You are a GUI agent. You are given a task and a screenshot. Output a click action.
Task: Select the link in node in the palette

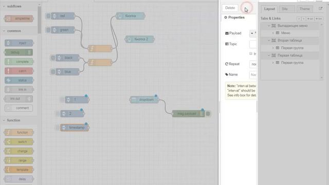coord(19,89)
